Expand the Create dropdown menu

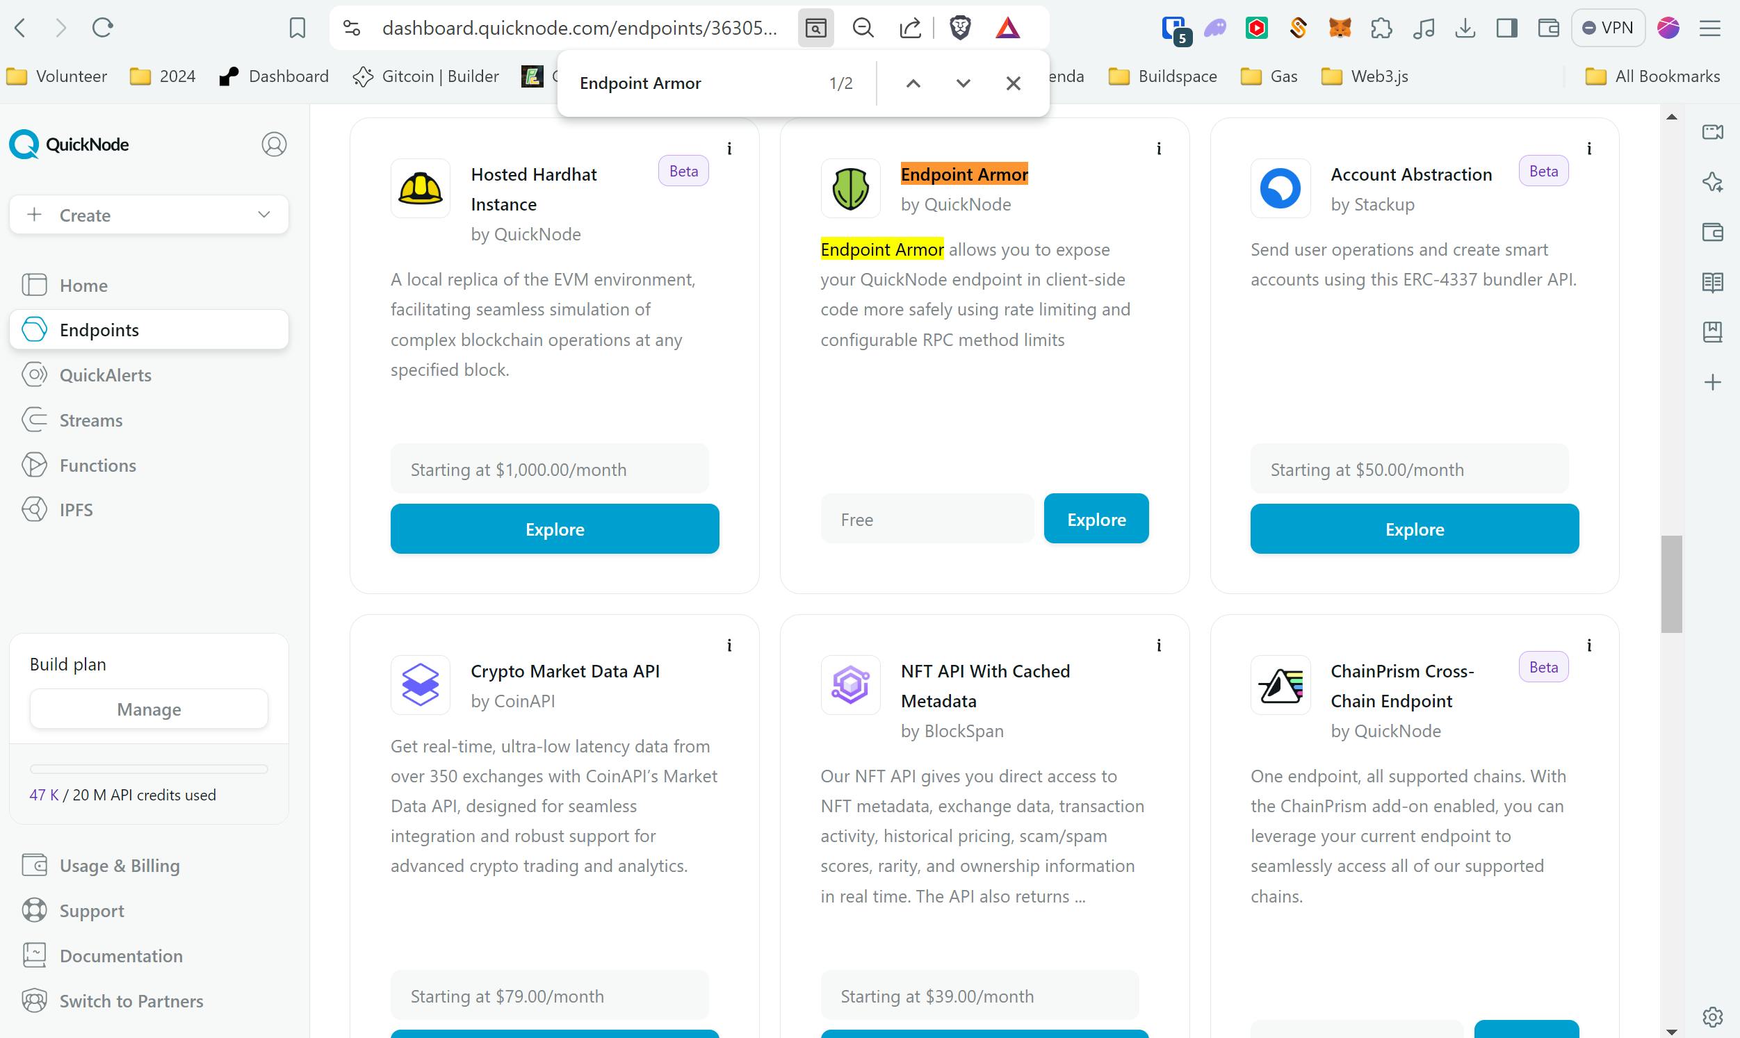[x=263, y=215]
